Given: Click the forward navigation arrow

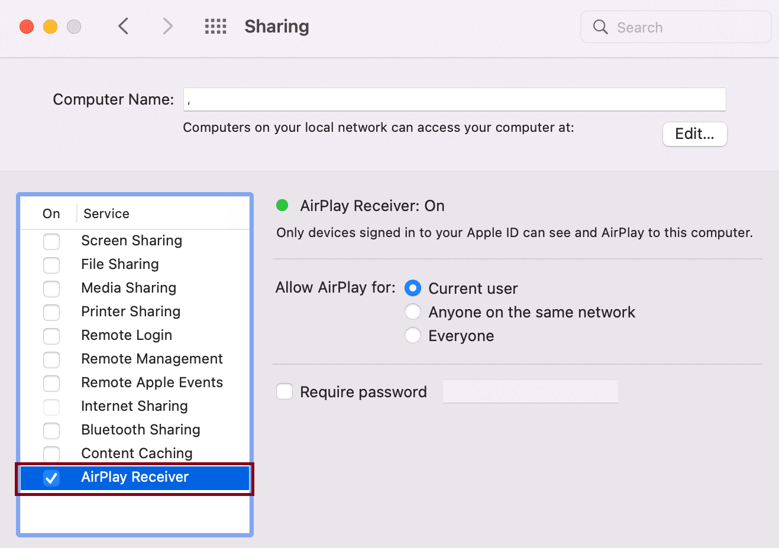Looking at the screenshot, I should [x=167, y=26].
